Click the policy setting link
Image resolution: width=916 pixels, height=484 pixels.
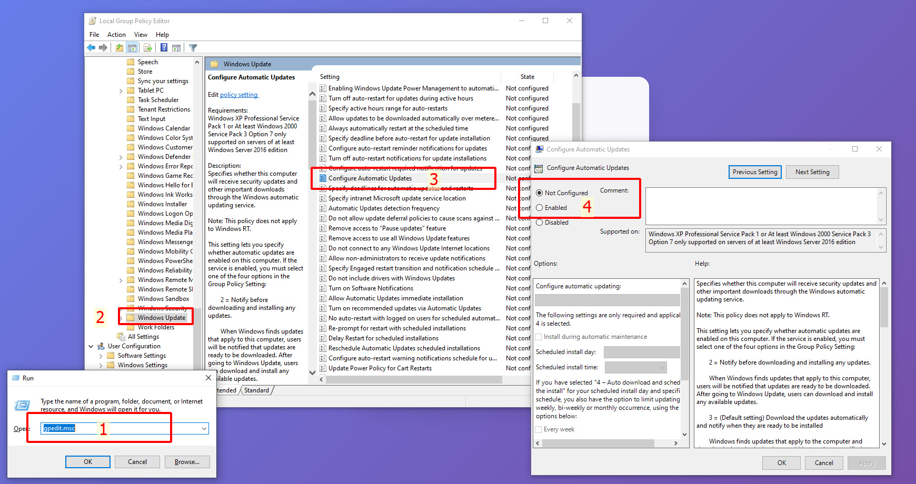(239, 95)
